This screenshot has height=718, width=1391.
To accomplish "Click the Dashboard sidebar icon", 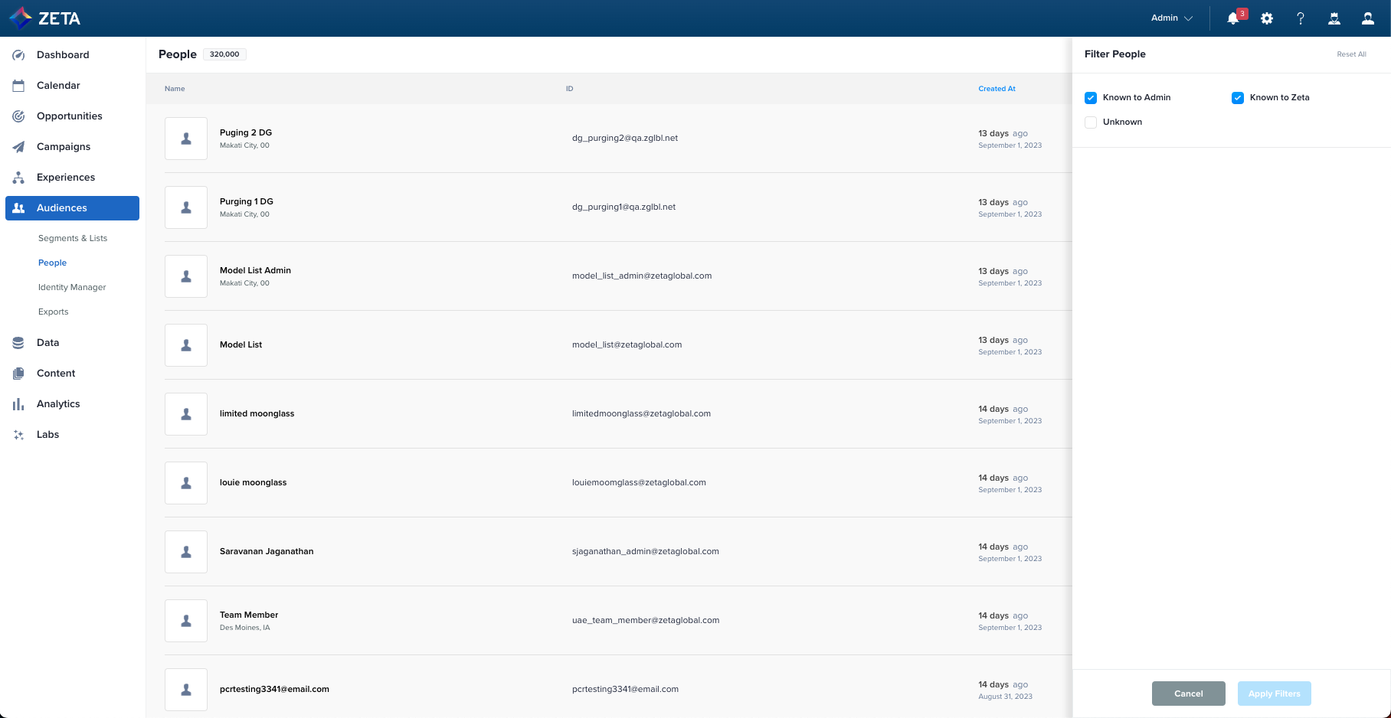I will (18, 55).
